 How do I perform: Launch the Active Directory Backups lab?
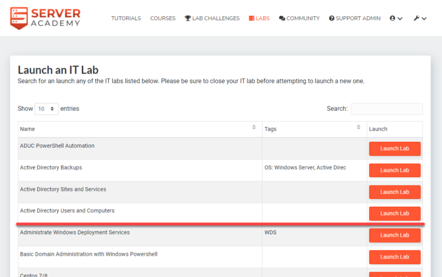click(394, 171)
